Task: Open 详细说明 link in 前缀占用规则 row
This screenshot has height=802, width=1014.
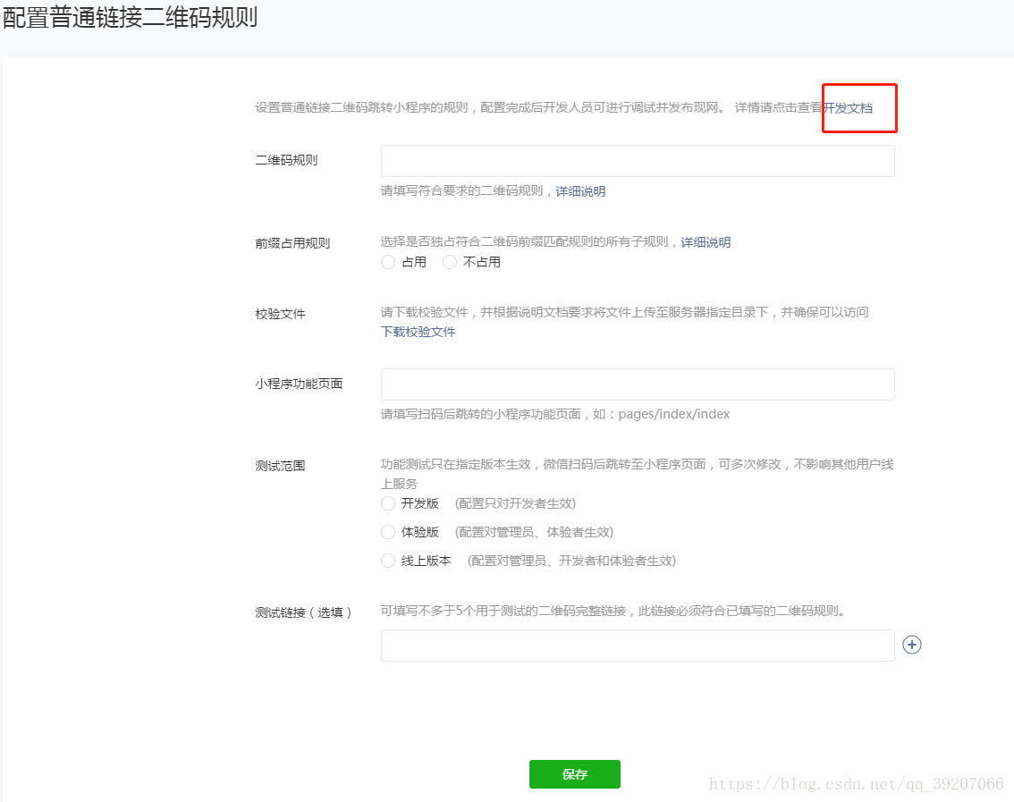Action: [x=706, y=242]
